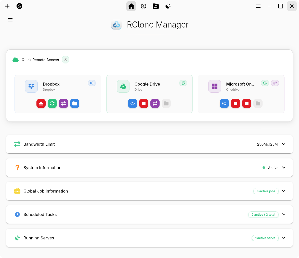Switch to the Home tab
The width and height of the screenshot is (299, 258).
(x=131, y=6)
